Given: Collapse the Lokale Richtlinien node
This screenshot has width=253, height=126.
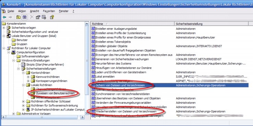Looking at the screenshot, I should pos(23,85).
